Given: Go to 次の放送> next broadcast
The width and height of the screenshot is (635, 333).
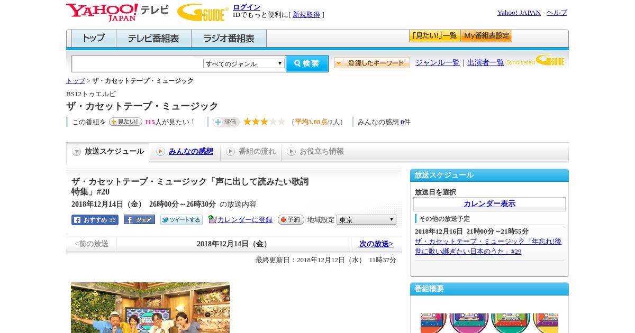Looking at the screenshot, I should (376, 244).
